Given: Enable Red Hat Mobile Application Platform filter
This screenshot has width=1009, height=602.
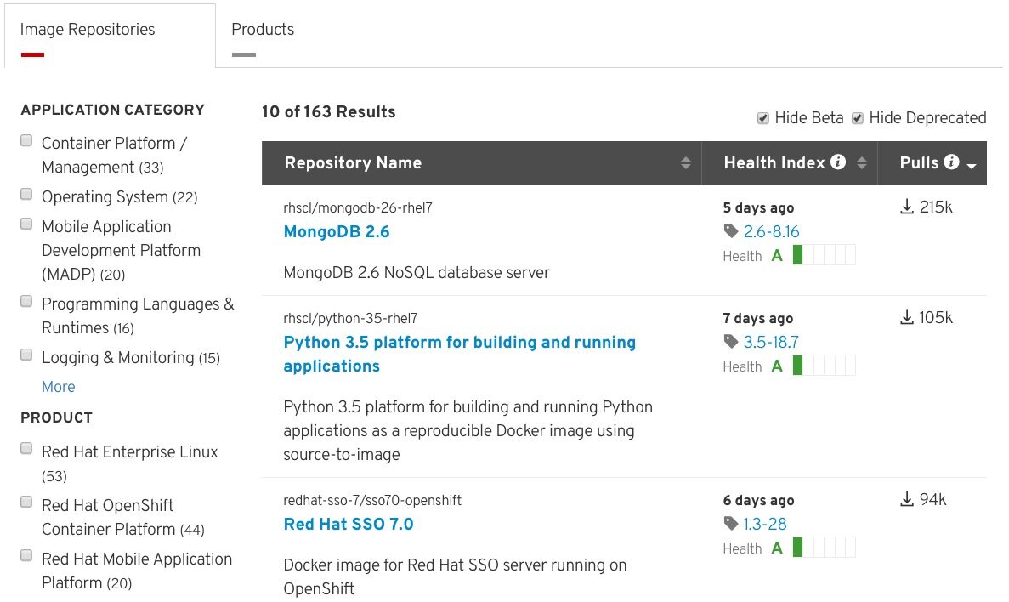Looking at the screenshot, I should (26, 555).
